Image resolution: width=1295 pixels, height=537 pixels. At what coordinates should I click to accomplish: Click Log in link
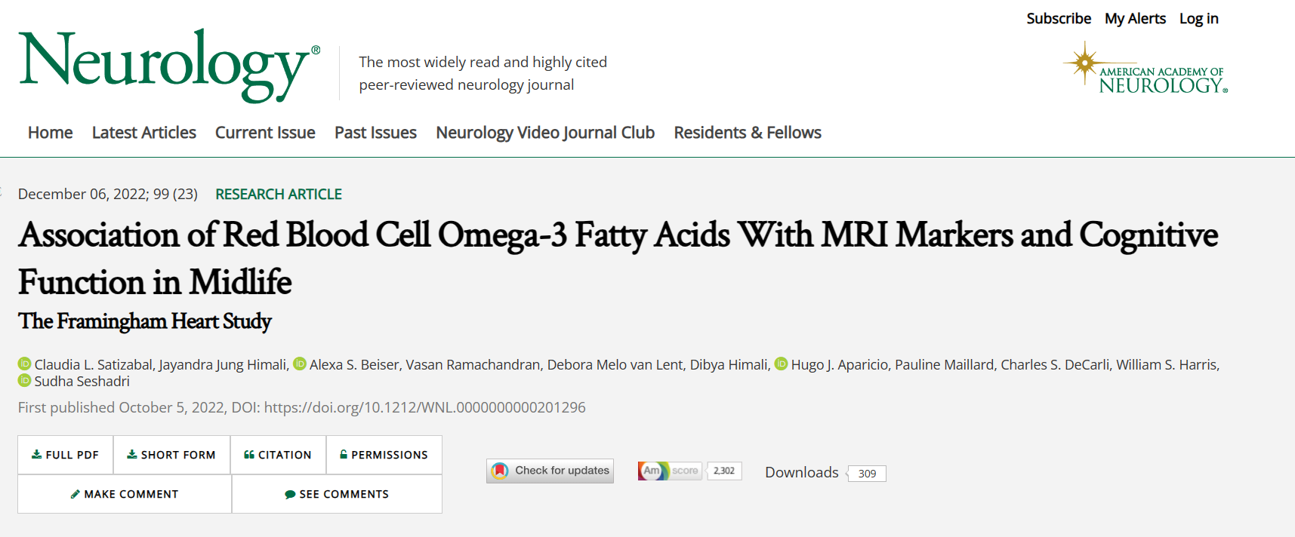point(1199,18)
